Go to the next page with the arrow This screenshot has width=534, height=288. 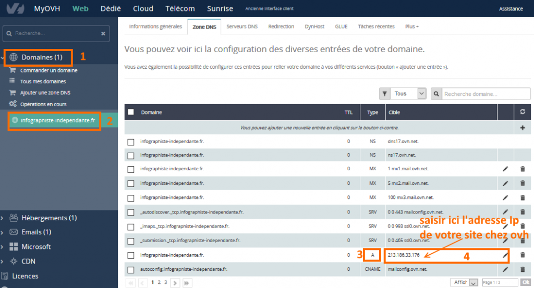[x=175, y=283]
